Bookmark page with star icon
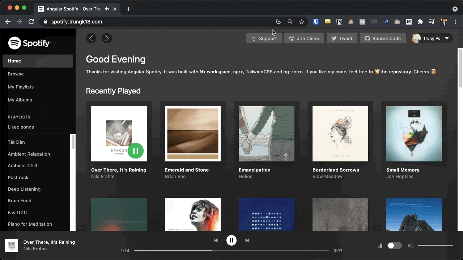Viewport: 463px width, 260px height. pyautogui.click(x=302, y=22)
